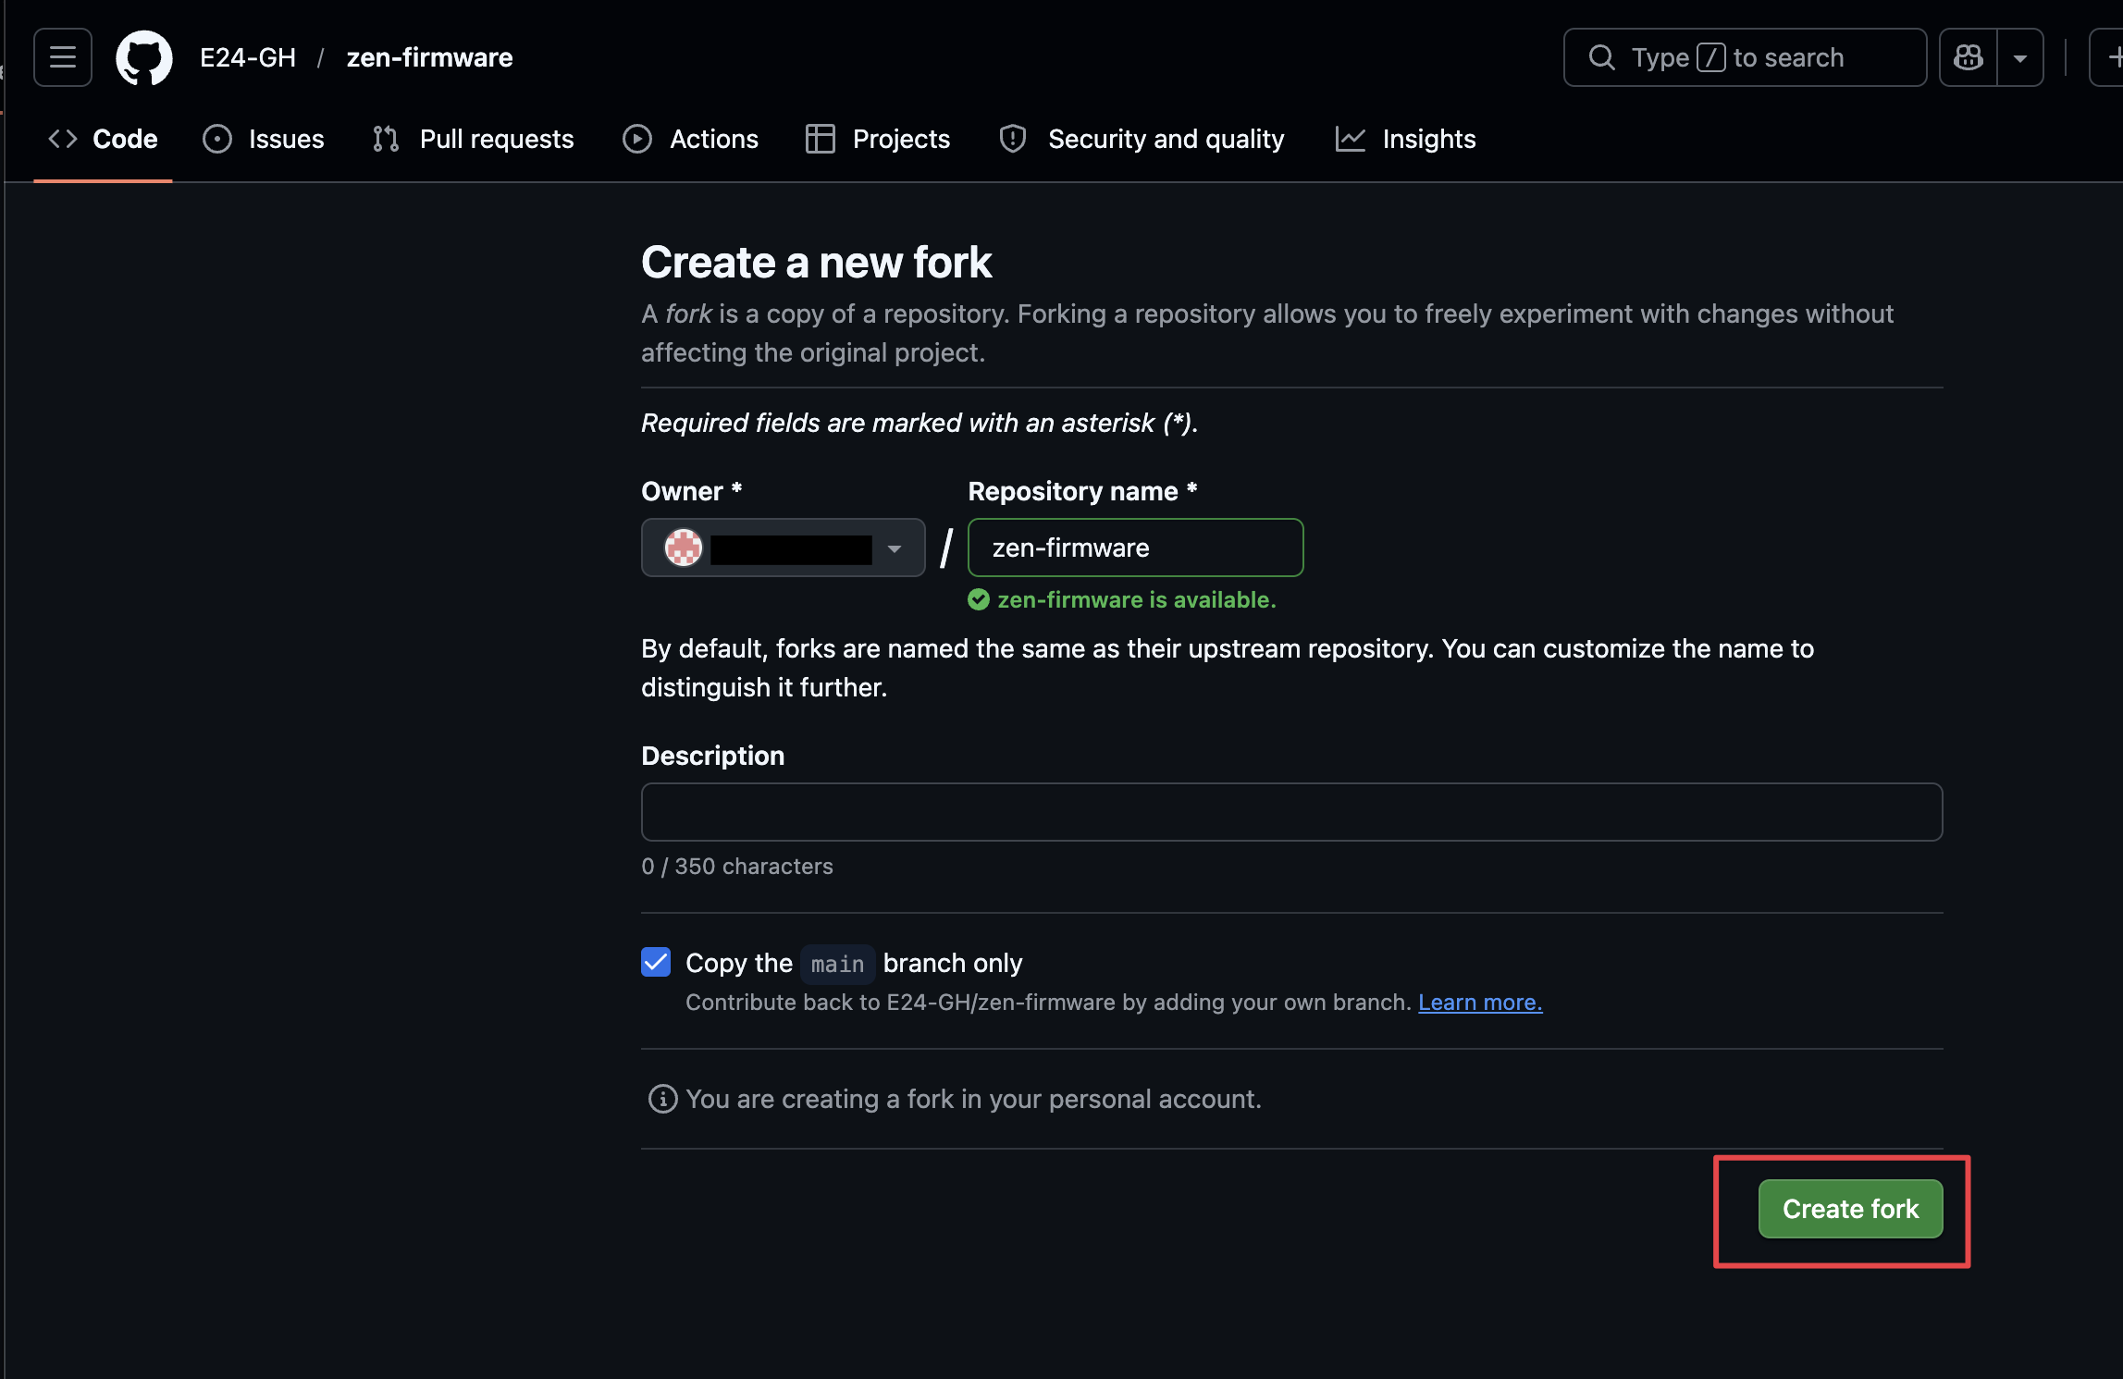Click the '0 / 350 characters' counter
The width and height of the screenshot is (2123, 1379).
(x=737, y=867)
